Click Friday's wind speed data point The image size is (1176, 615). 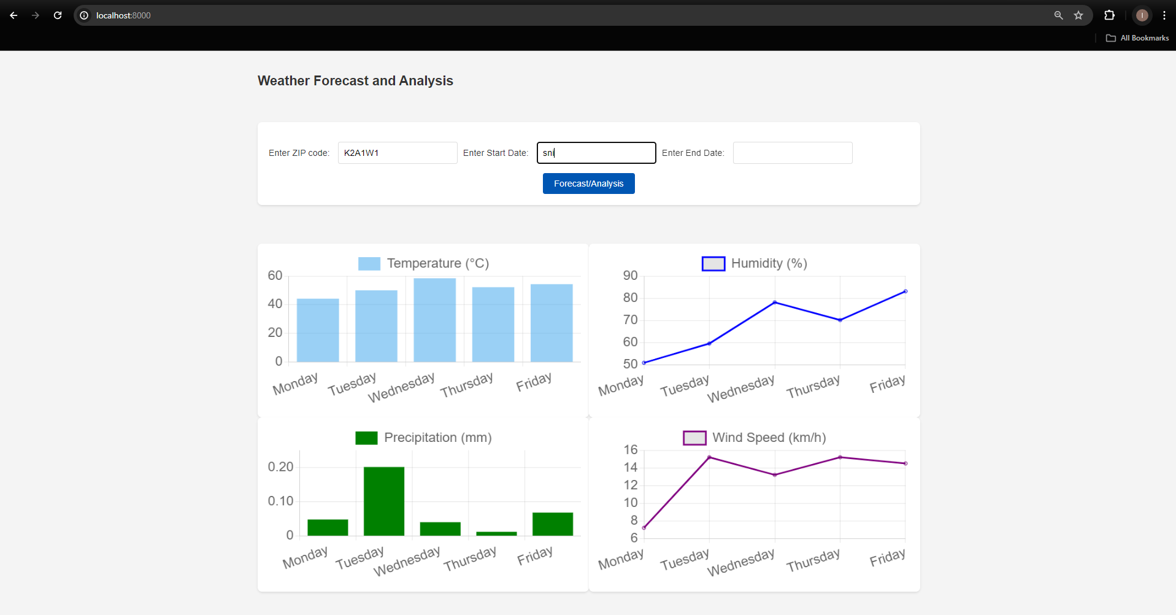(905, 463)
